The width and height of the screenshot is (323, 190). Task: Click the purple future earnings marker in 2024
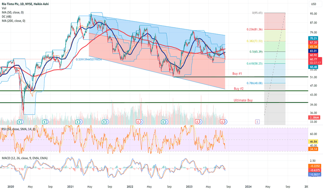257,122
